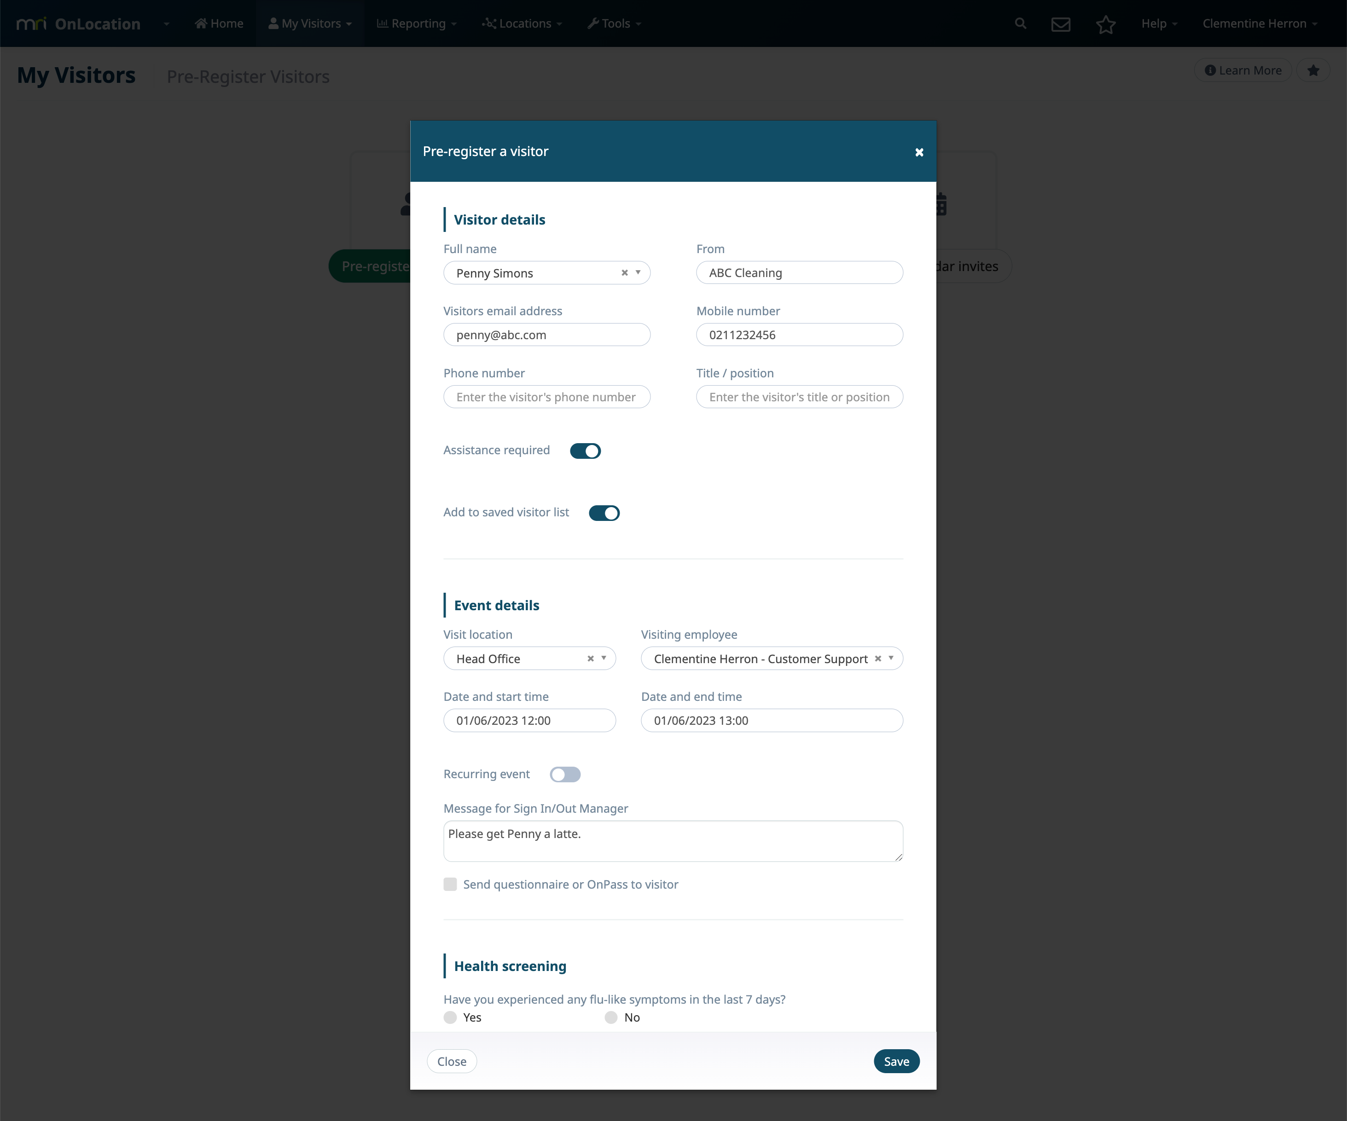Screen dimensions: 1347x1121
Task: Click the Save button
Action: [x=897, y=1061]
